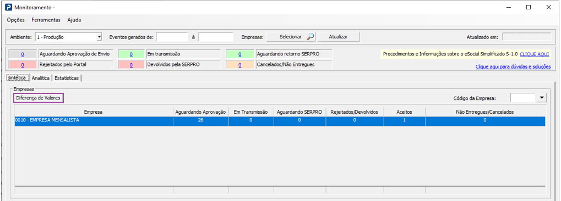Click the Não Entregues/Cancelados column header
The image size is (561, 201).
pyautogui.click(x=485, y=111)
